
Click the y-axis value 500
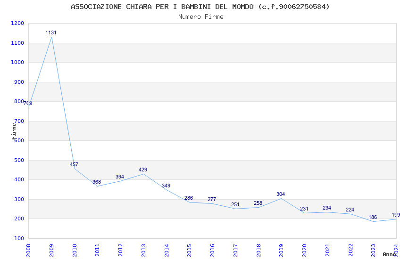pos(19,160)
